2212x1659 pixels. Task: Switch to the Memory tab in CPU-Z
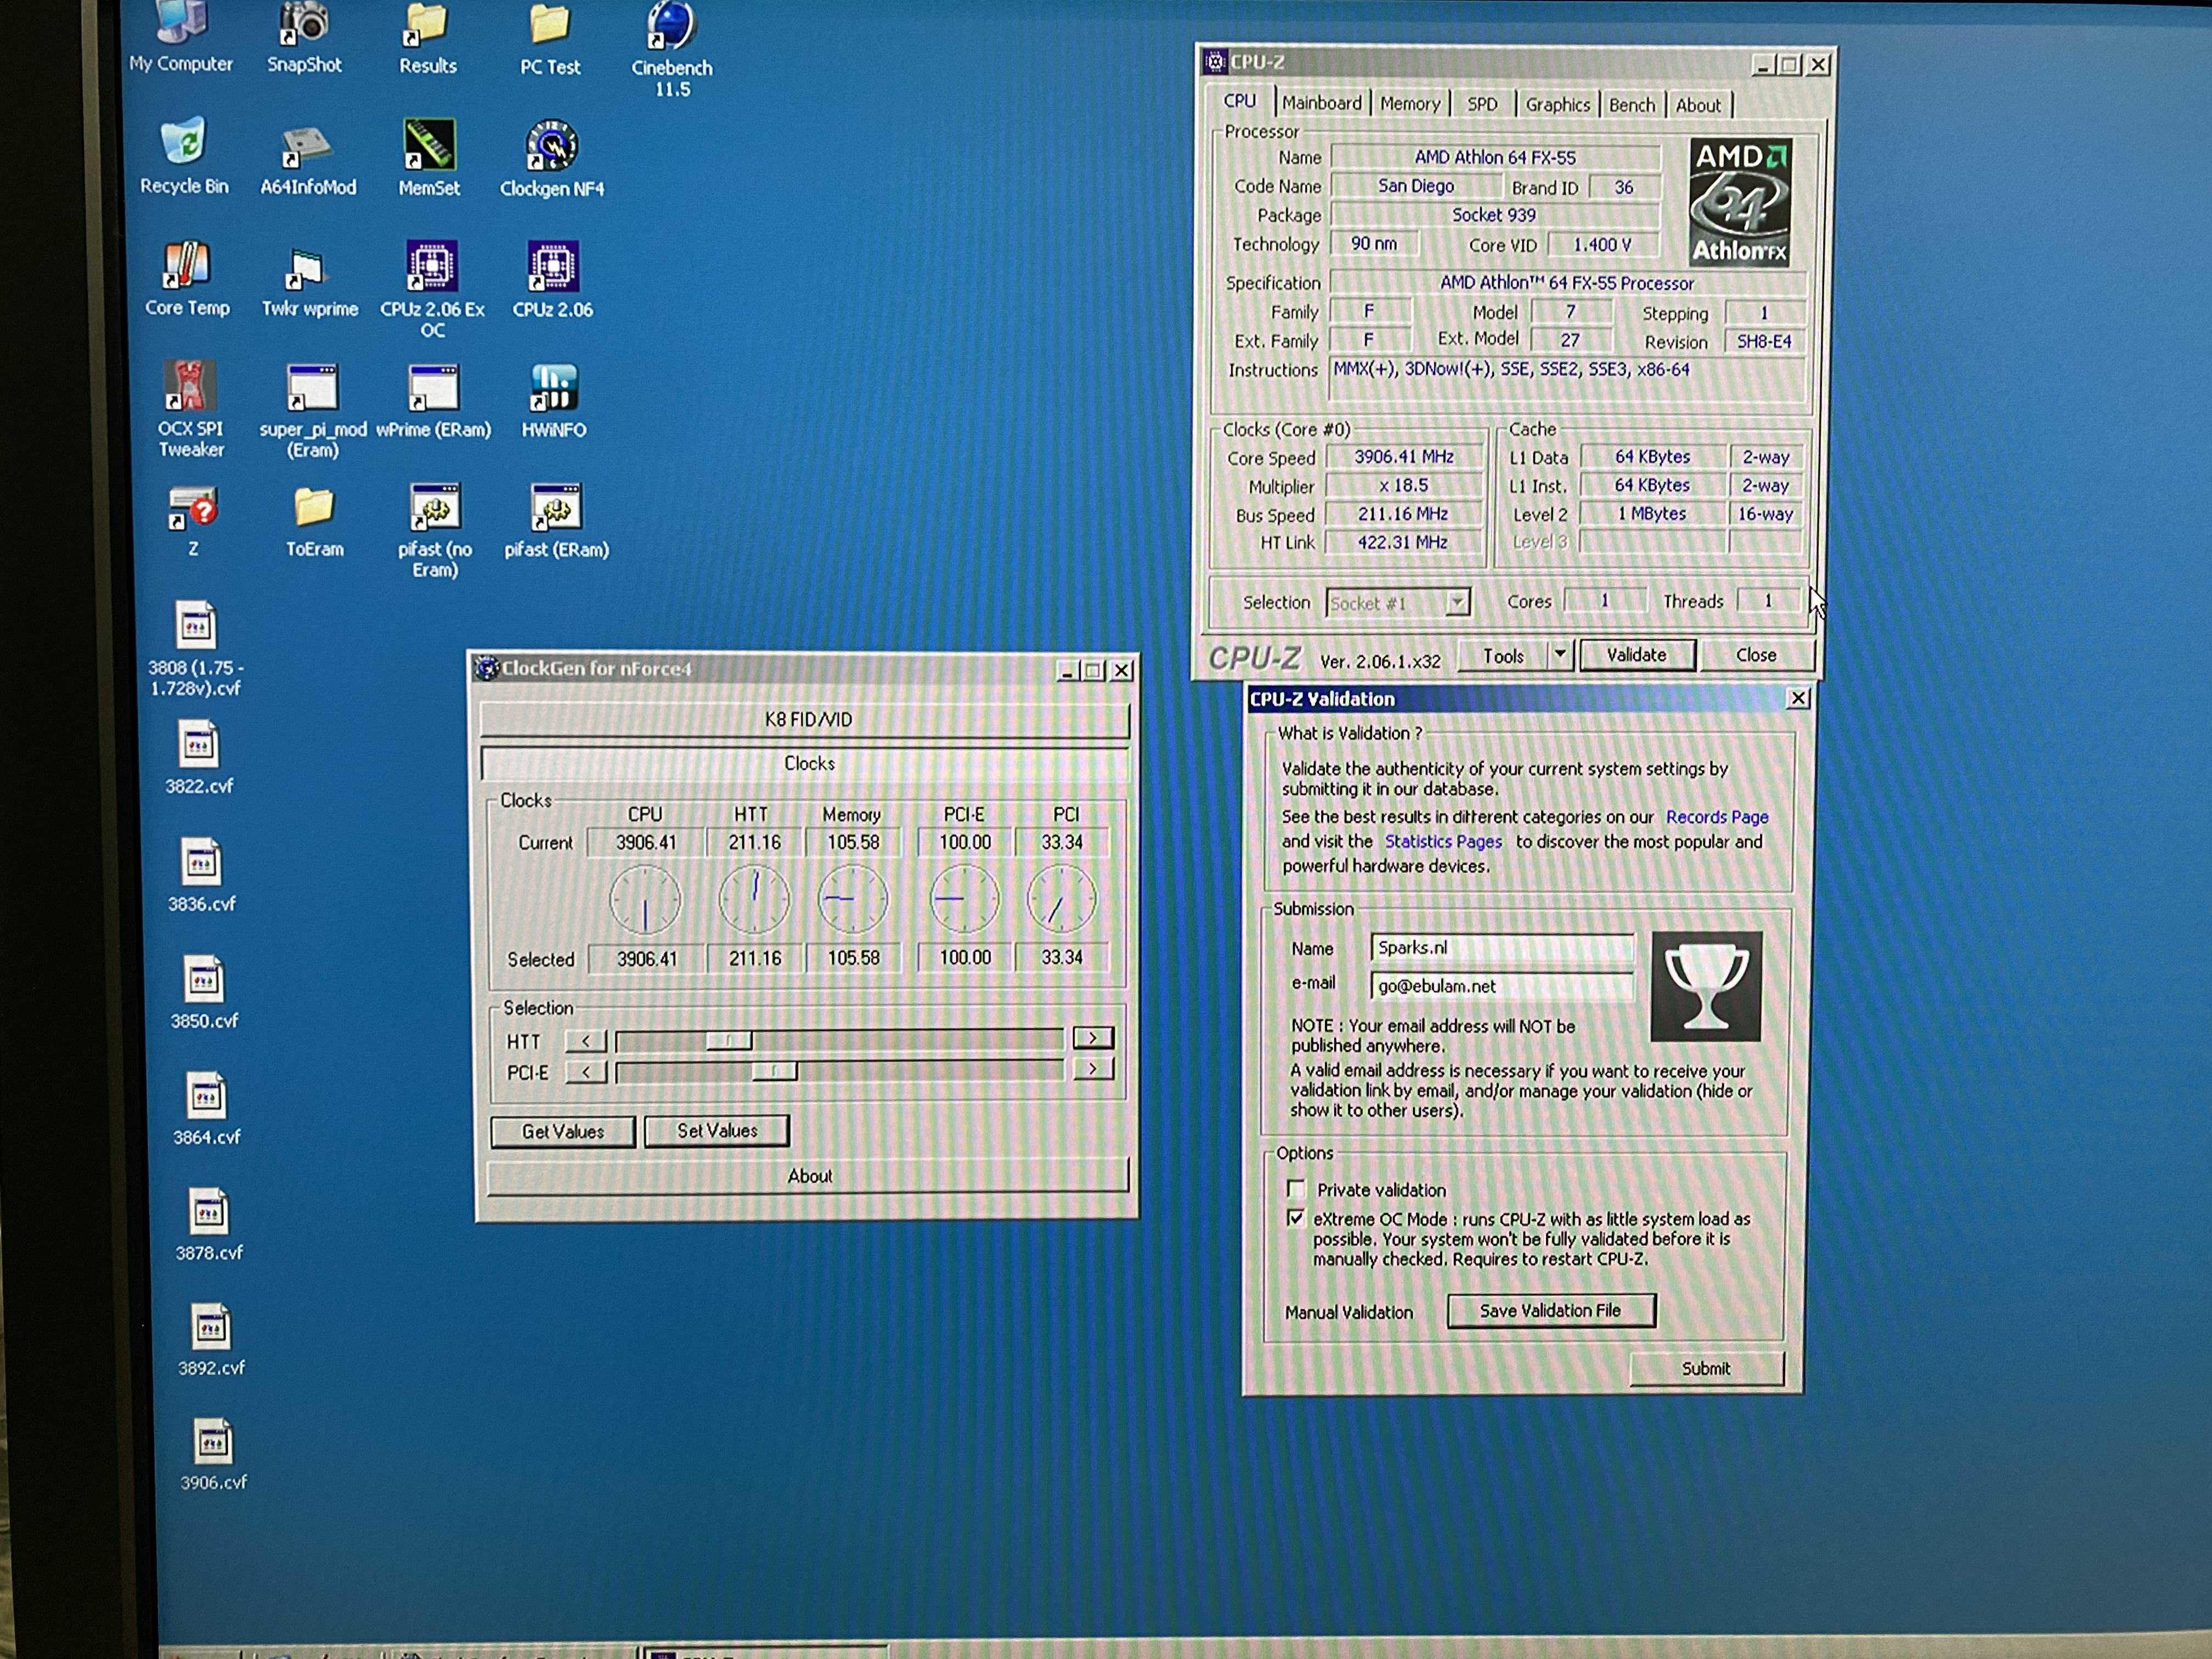[1410, 104]
